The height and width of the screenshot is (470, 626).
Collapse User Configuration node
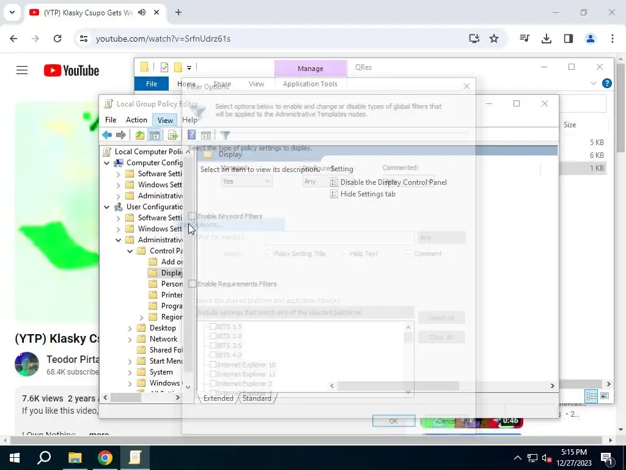pyautogui.click(x=106, y=207)
